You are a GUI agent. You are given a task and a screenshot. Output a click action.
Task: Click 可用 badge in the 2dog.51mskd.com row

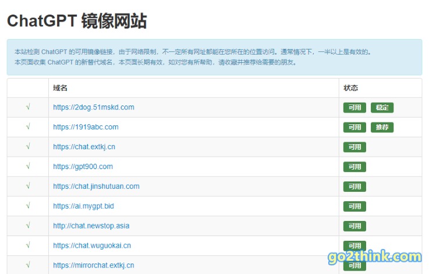click(354, 108)
